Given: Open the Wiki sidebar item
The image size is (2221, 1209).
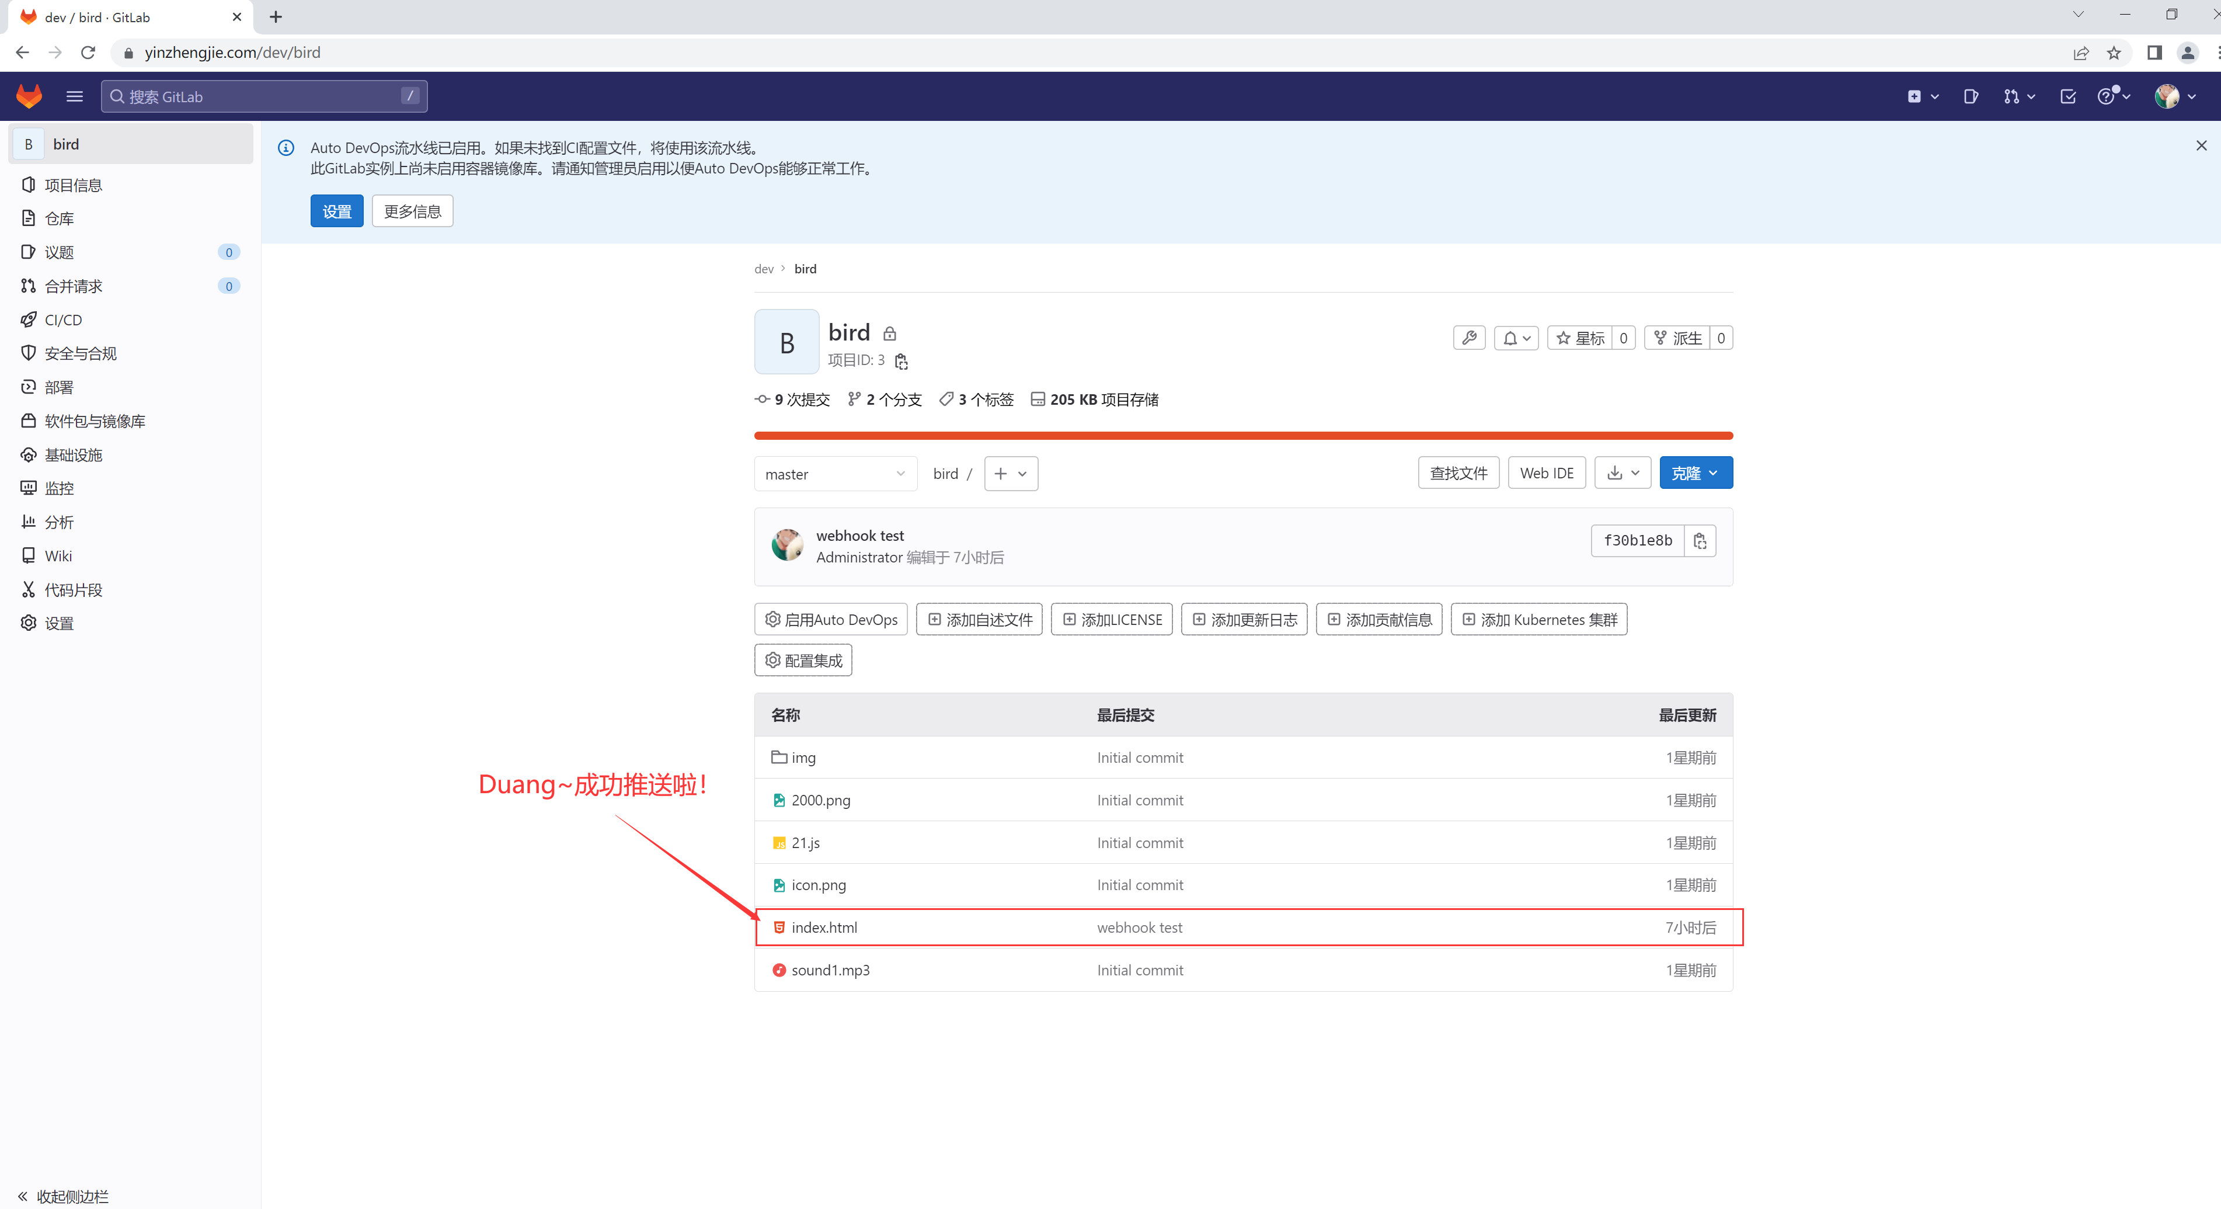Looking at the screenshot, I should click(58, 556).
